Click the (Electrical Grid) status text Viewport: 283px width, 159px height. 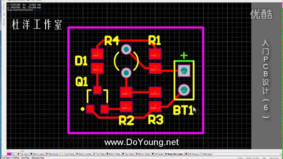coord(38,158)
